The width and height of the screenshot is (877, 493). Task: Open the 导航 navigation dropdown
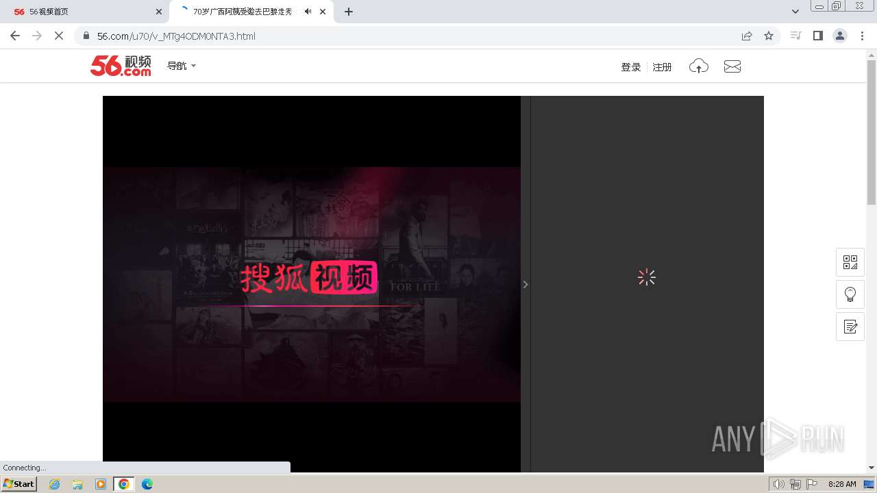[182, 66]
